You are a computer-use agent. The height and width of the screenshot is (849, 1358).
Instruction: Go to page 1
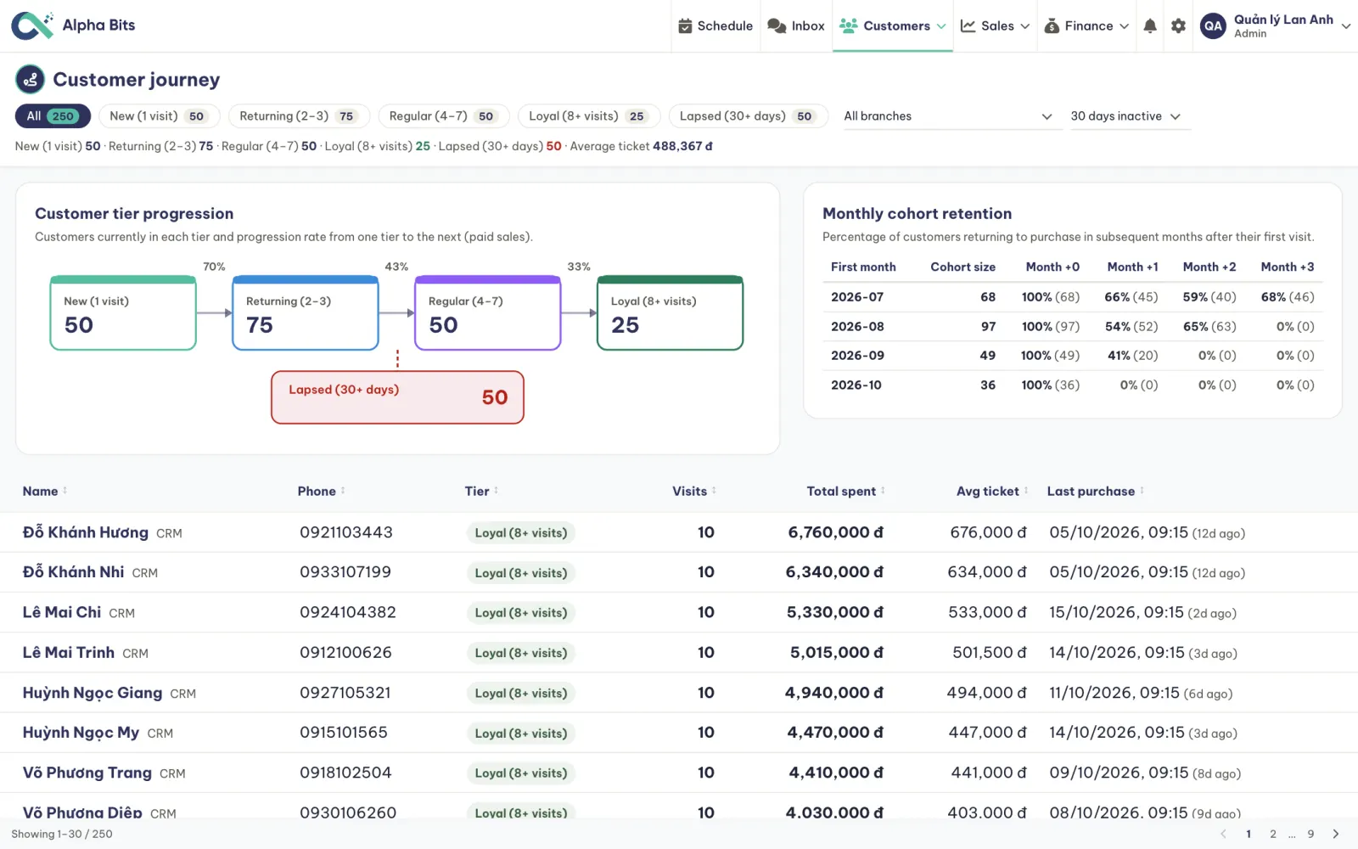(x=1249, y=834)
